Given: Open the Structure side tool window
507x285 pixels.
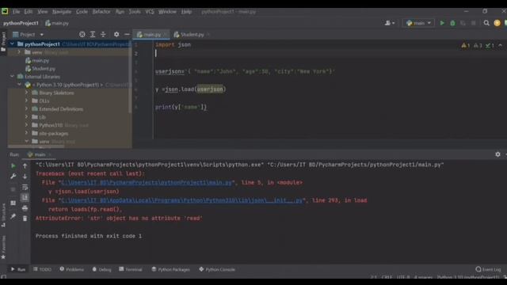Looking at the screenshot, I should click(x=3, y=215).
